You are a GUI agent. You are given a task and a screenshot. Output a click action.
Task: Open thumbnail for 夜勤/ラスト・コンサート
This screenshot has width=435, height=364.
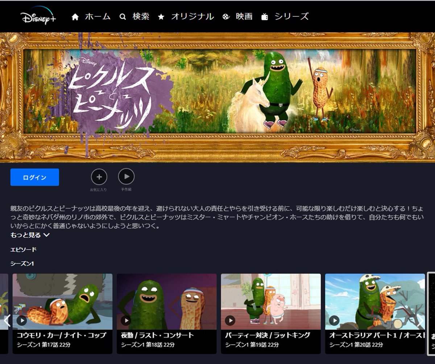(x=167, y=302)
